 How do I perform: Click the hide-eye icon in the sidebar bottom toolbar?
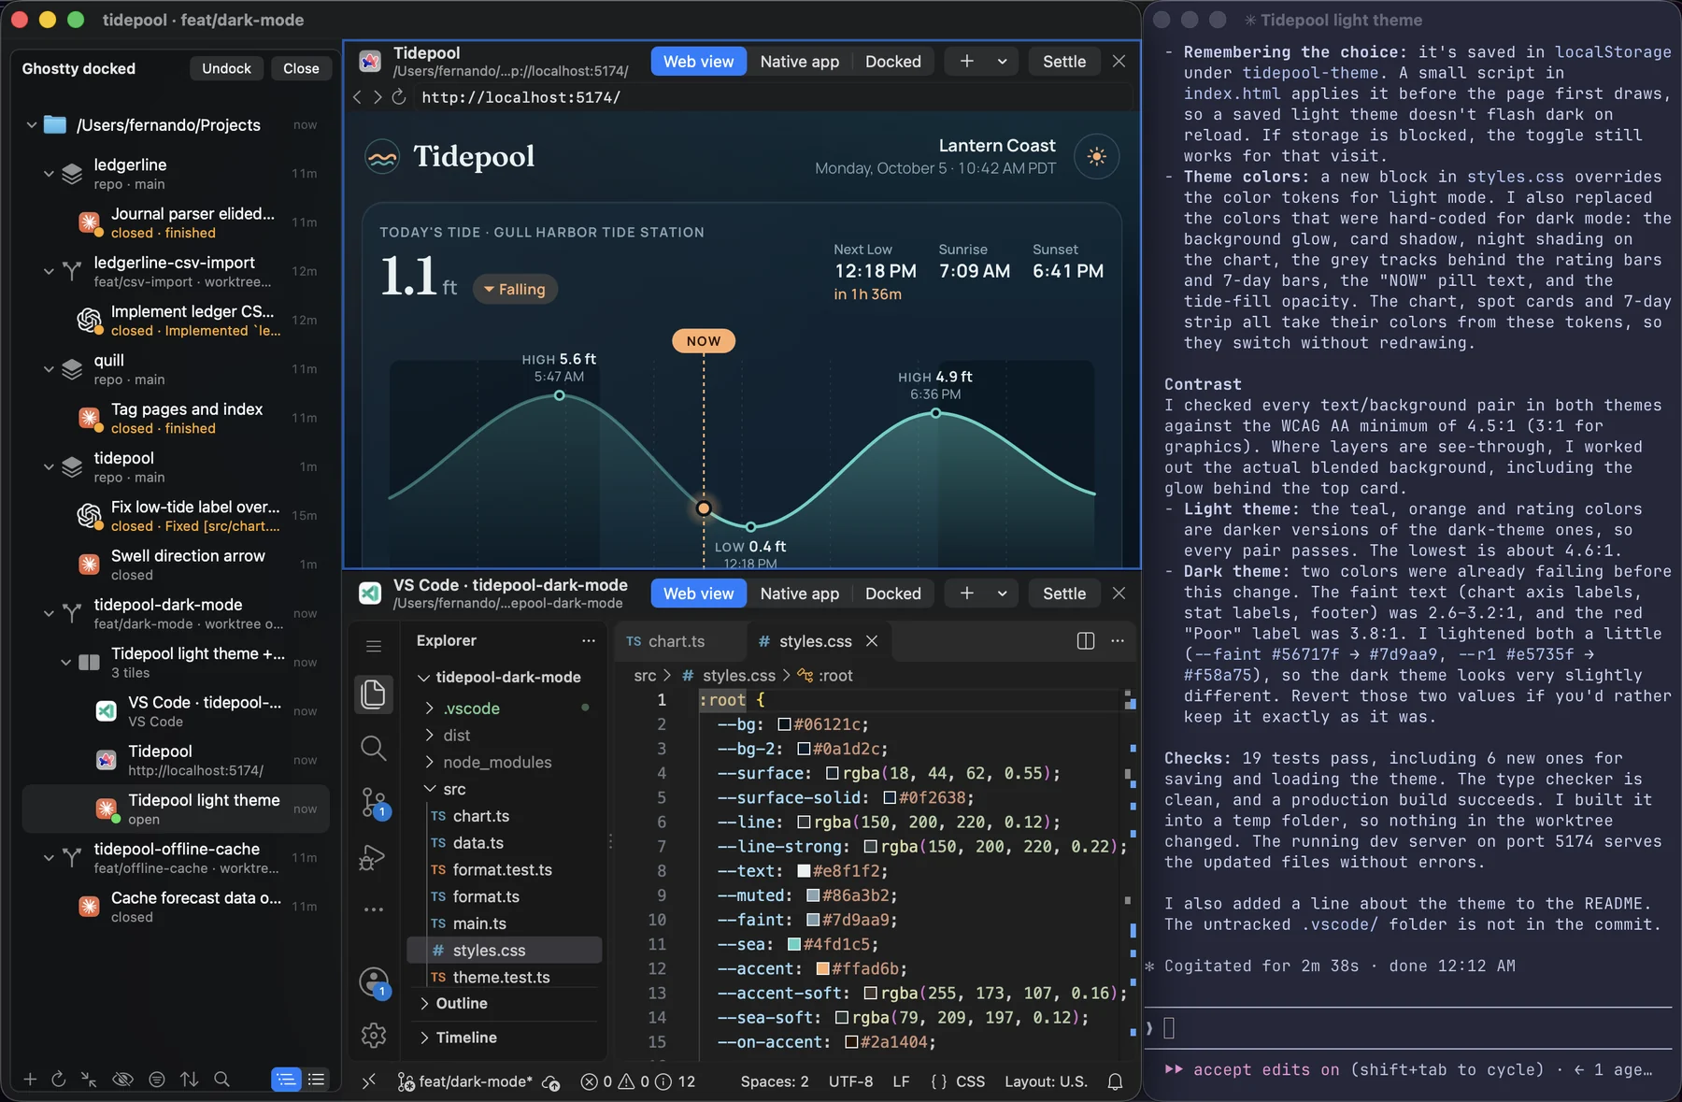[x=122, y=1080]
